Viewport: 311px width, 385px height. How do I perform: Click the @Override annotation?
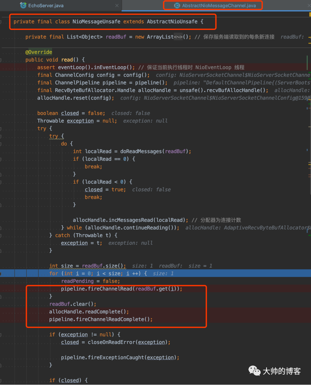point(39,52)
